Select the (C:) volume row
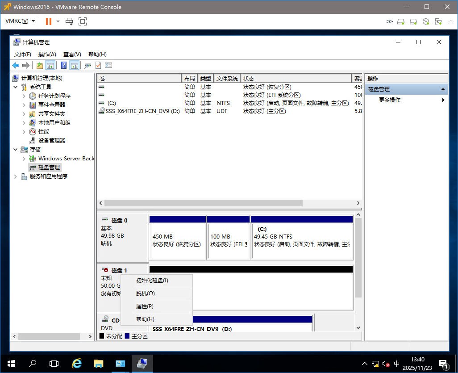 pyautogui.click(x=229, y=103)
